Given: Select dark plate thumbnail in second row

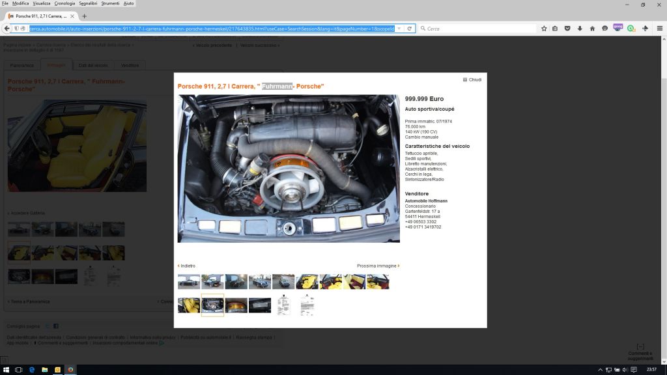Looking at the screenshot, I should (x=259, y=305).
